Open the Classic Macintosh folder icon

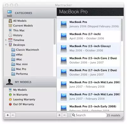13,50
